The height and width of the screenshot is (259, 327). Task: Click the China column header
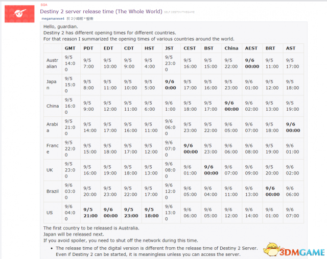pyautogui.click(x=231, y=48)
